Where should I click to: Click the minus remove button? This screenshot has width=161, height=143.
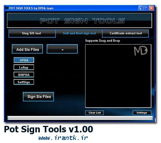(62, 49)
